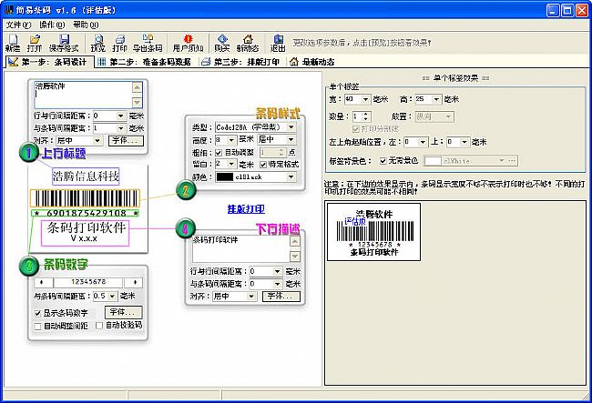Click the 打印 (Print) toolbar icon
This screenshot has width=592, height=403.
pos(119,43)
